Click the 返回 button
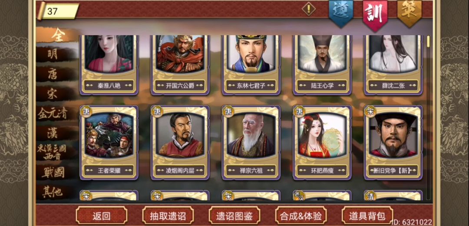Viewport: 469px width, 226px height. [x=101, y=215]
